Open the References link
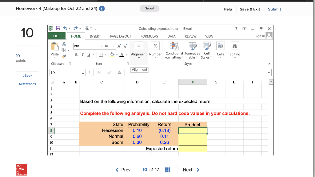 (x=27, y=84)
